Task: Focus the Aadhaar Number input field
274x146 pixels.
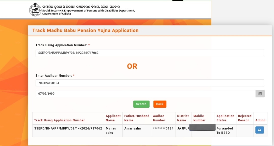Action: [x=150, y=83]
